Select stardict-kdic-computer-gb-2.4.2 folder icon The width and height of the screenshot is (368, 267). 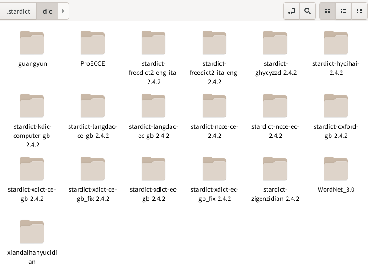tap(32, 105)
